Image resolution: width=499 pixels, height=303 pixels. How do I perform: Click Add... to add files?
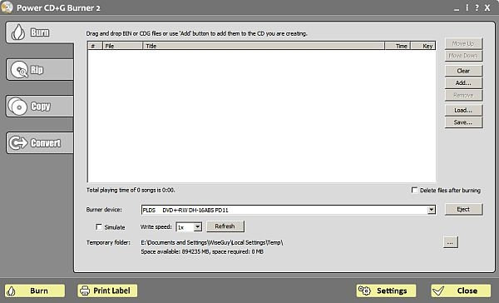[x=463, y=83]
